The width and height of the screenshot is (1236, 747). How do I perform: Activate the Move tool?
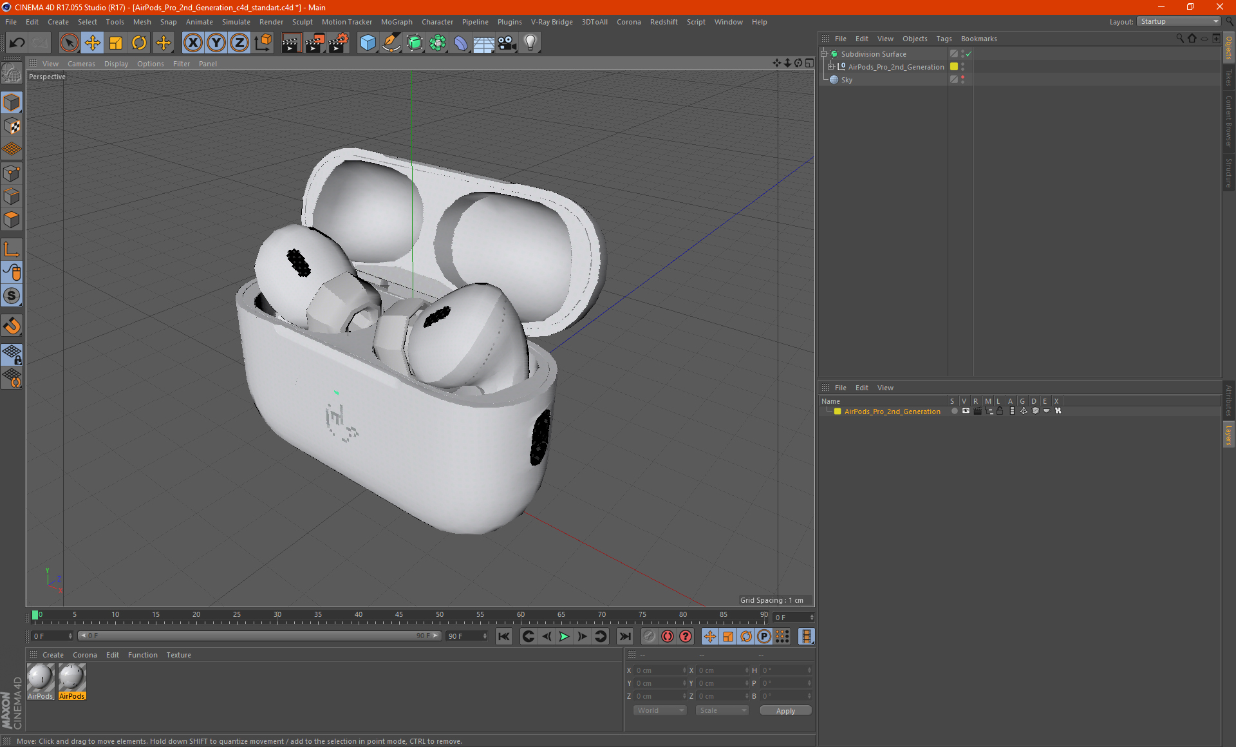pyautogui.click(x=93, y=43)
